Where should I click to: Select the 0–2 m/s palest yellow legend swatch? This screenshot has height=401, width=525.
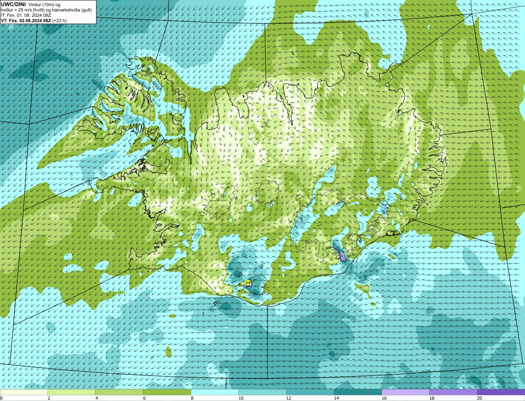tap(24, 392)
